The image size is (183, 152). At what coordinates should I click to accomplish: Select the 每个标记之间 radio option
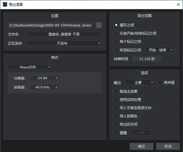coord(116,42)
